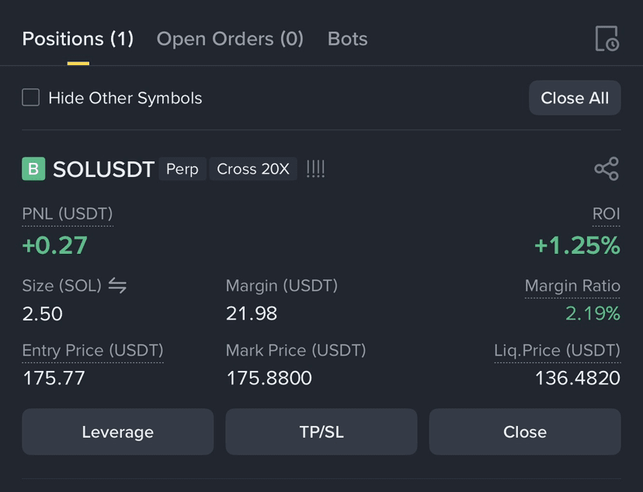Viewport: 643px width, 492px height.
Task: Tap the Liq.Price (USDT) label
Action: click(558, 350)
